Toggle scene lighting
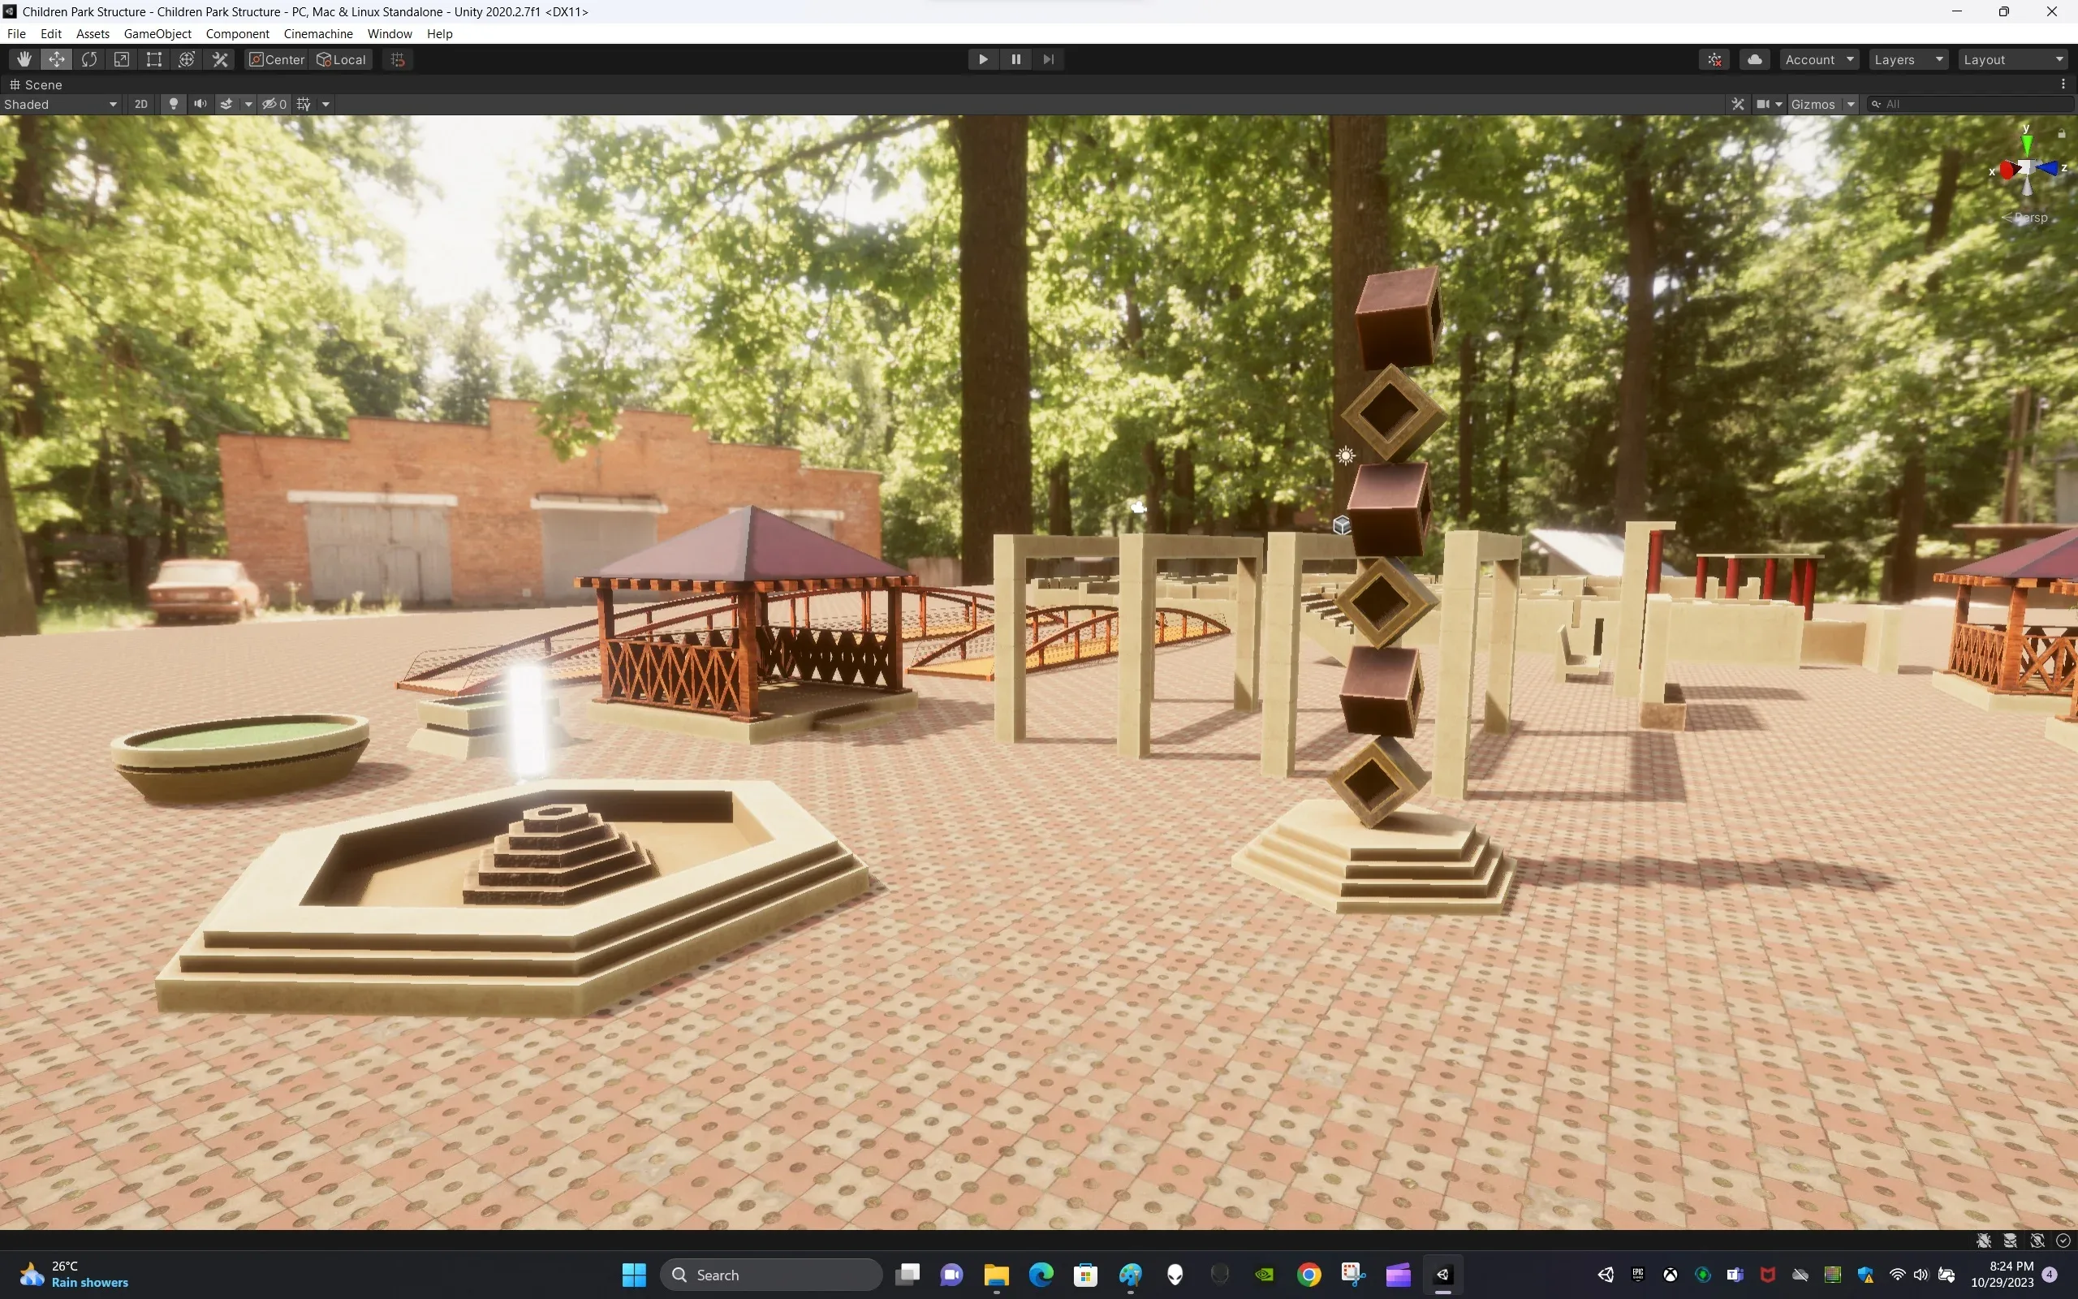The width and height of the screenshot is (2078, 1299). pyautogui.click(x=174, y=103)
